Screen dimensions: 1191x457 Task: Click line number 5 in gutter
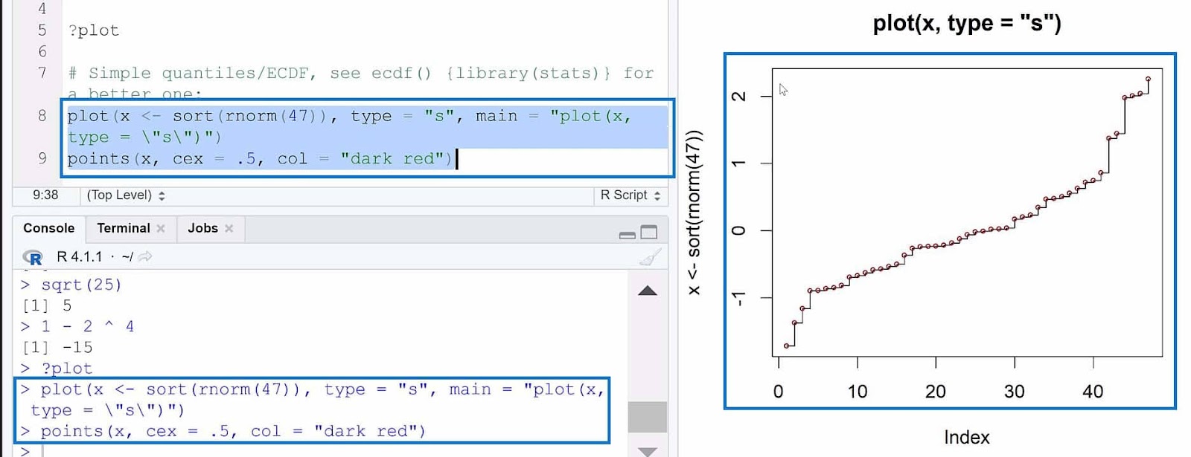(x=42, y=30)
